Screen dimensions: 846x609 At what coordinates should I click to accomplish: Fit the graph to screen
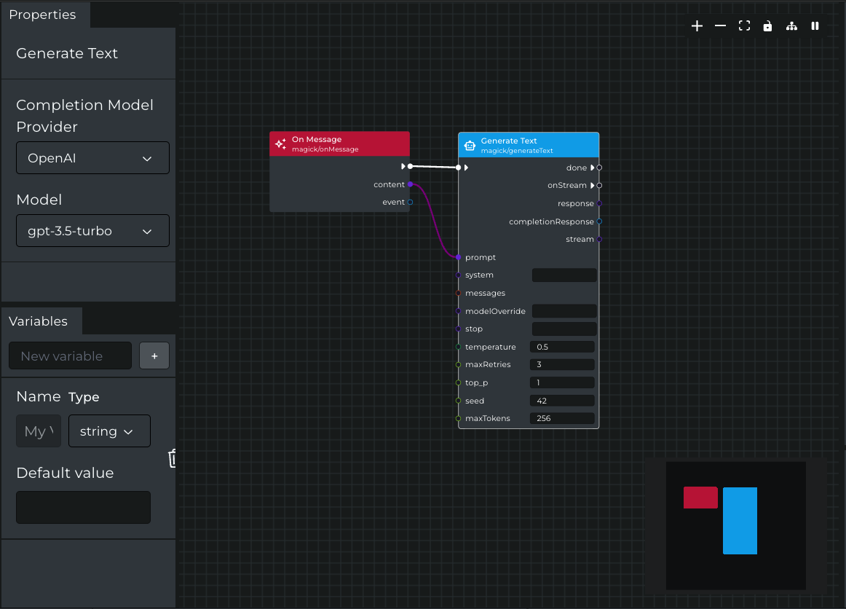pyautogui.click(x=744, y=25)
